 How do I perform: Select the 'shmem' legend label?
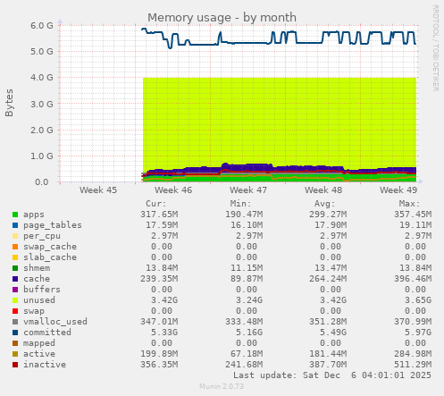tap(37, 268)
